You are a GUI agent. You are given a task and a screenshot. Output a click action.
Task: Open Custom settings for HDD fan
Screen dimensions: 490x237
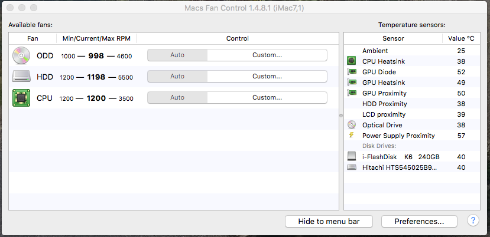click(267, 76)
